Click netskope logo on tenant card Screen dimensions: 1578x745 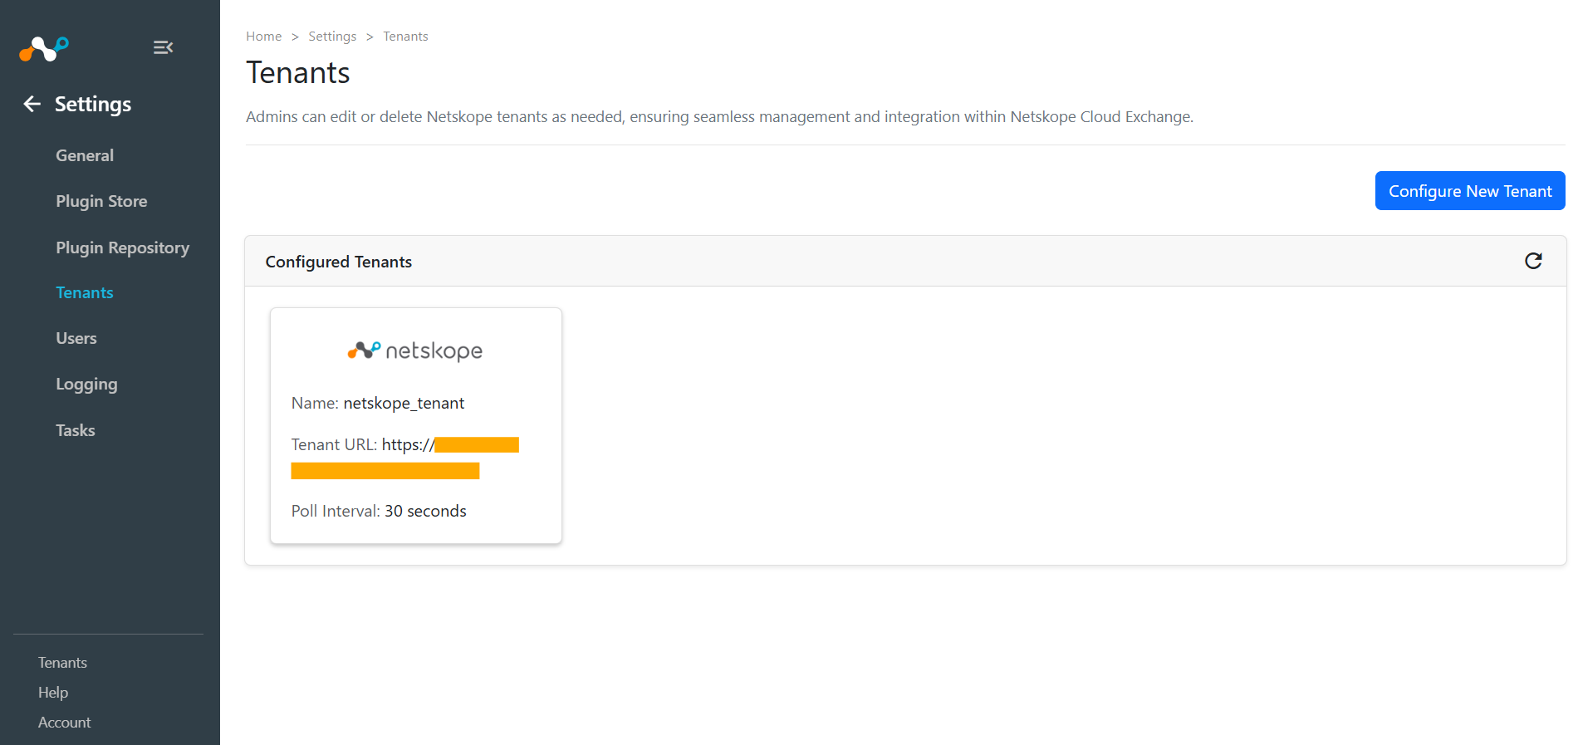(415, 350)
